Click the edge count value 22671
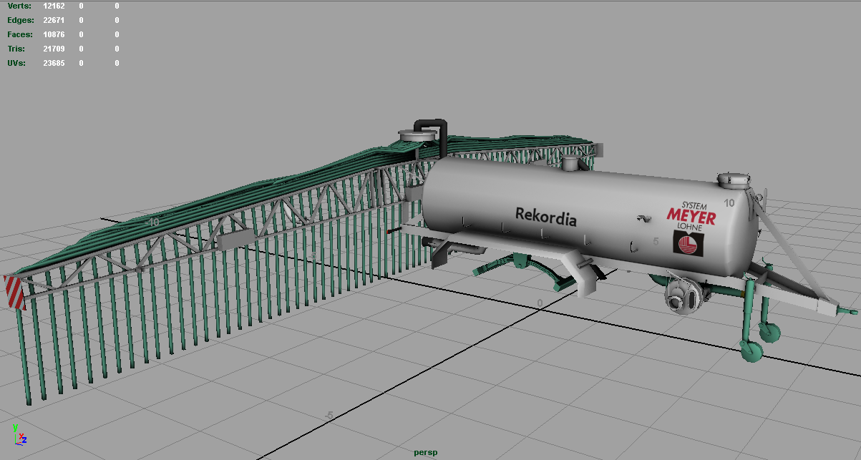The width and height of the screenshot is (861, 460). [x=54, y=20]
